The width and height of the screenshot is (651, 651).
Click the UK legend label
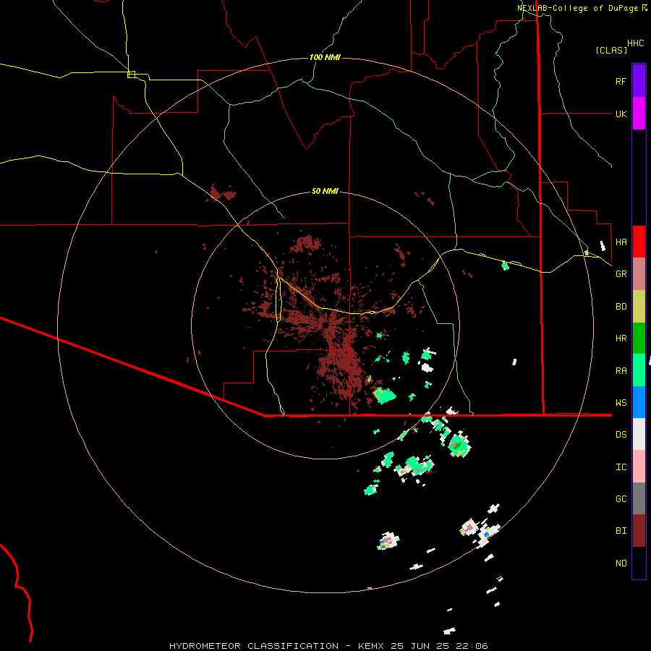[621, 114]
